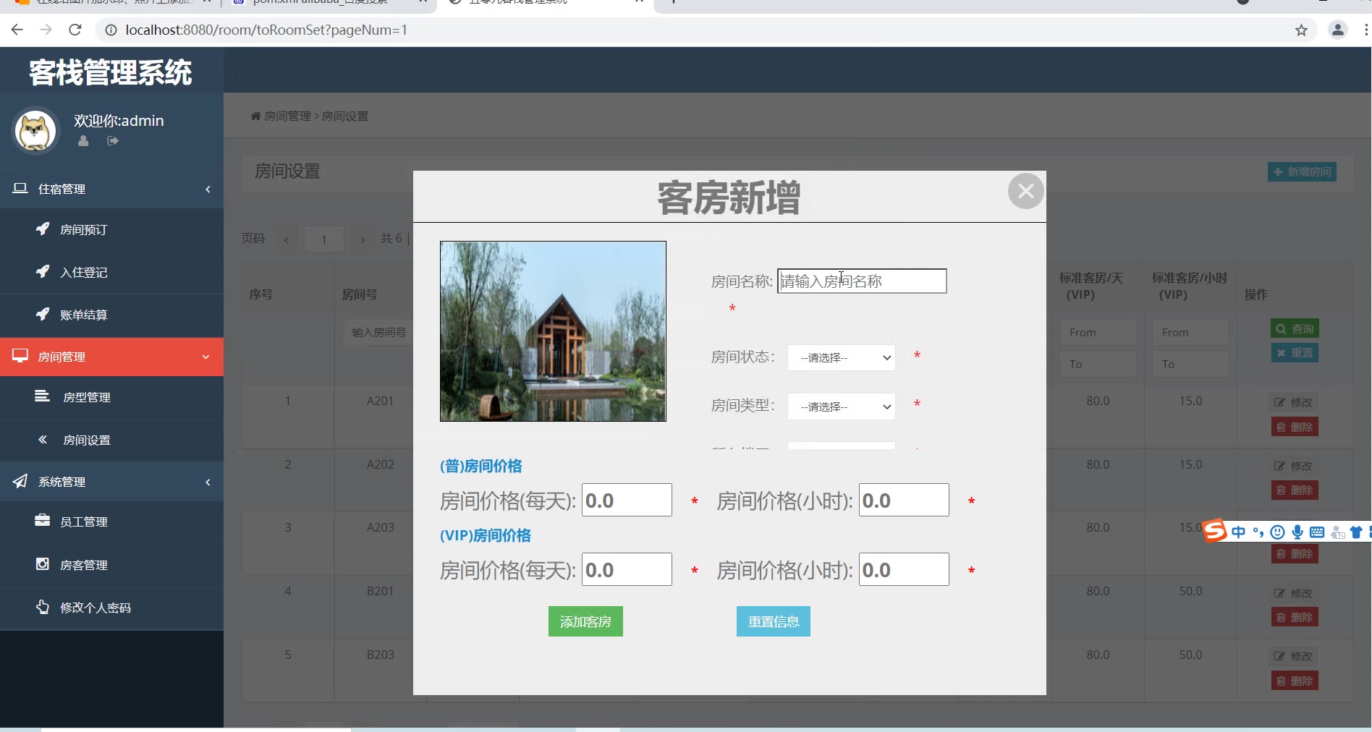Viewport: 1372px width, 732px height.
Task: Collapse the 房间管理 sidebar menu
Action: [111, 357]
